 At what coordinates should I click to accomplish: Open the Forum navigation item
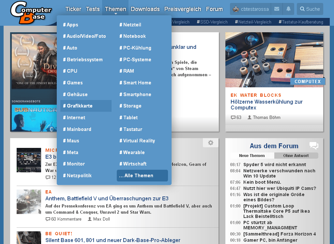coord(214,9)
